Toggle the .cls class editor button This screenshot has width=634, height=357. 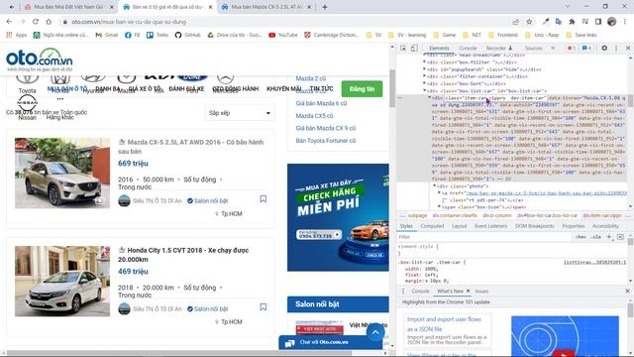click(x=596, y=237)
